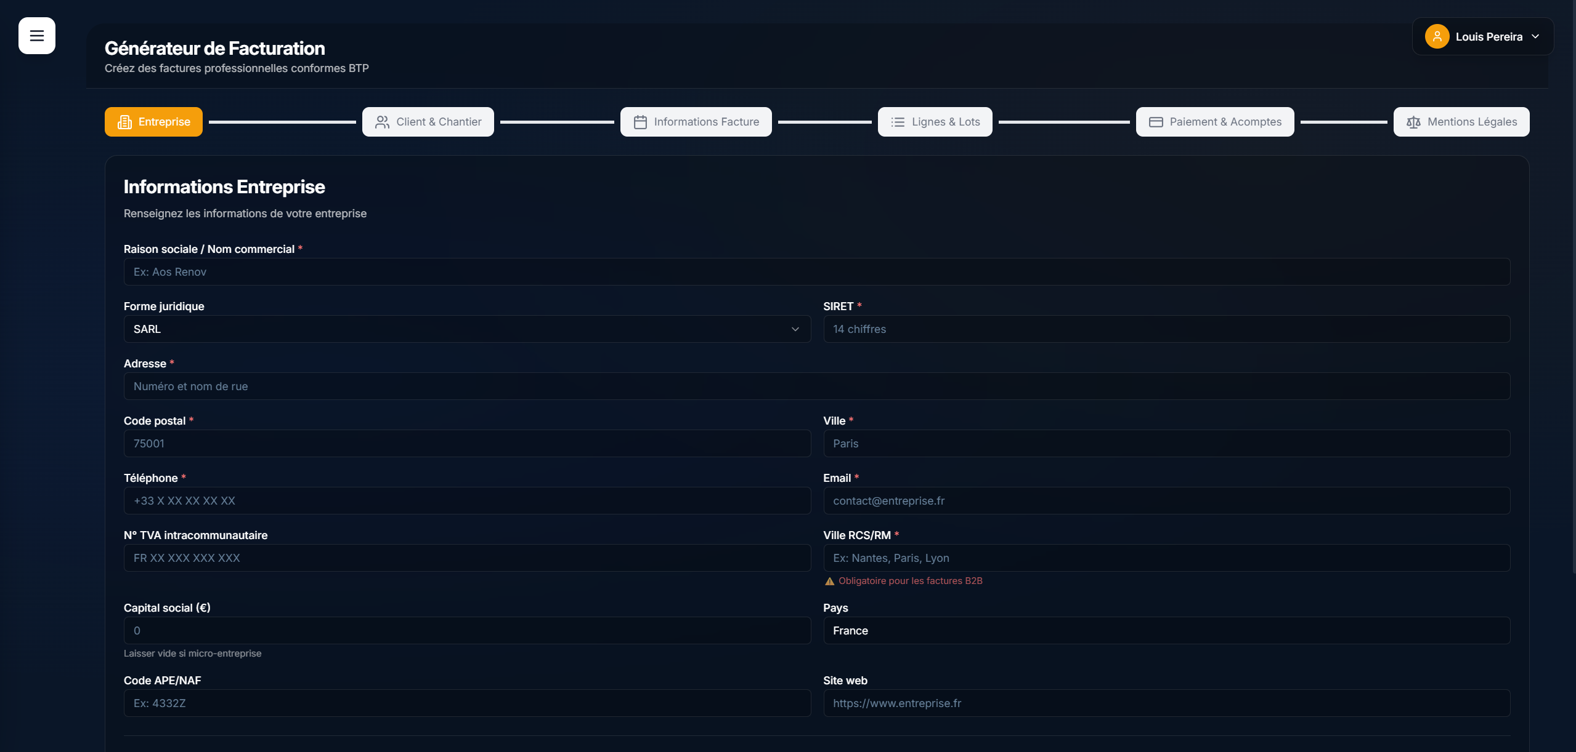Expand the Louis Pereira account chevron
The height and width of the screenshot is (752, 1576).
click(x=1535, y=36)
